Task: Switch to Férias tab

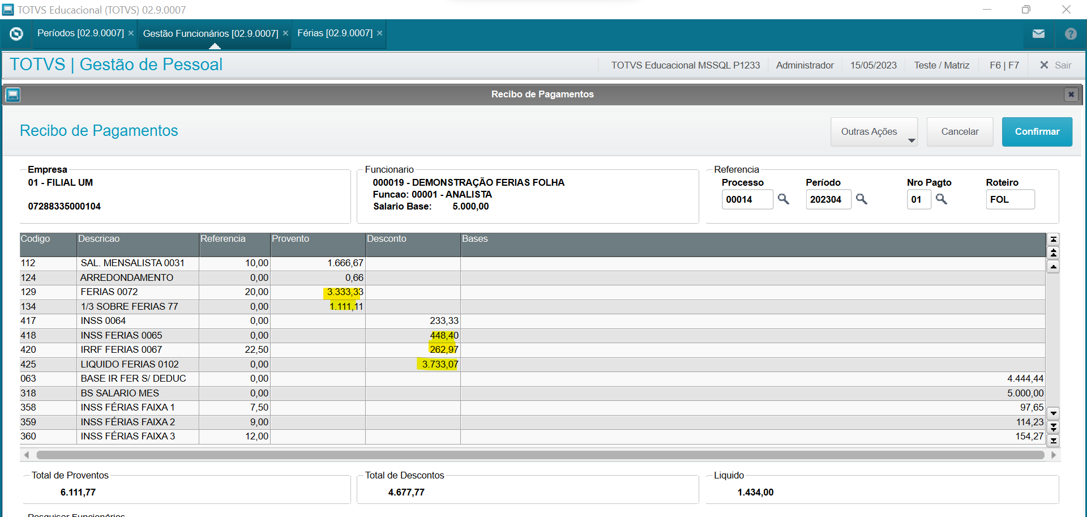Action: click(335, 33)
